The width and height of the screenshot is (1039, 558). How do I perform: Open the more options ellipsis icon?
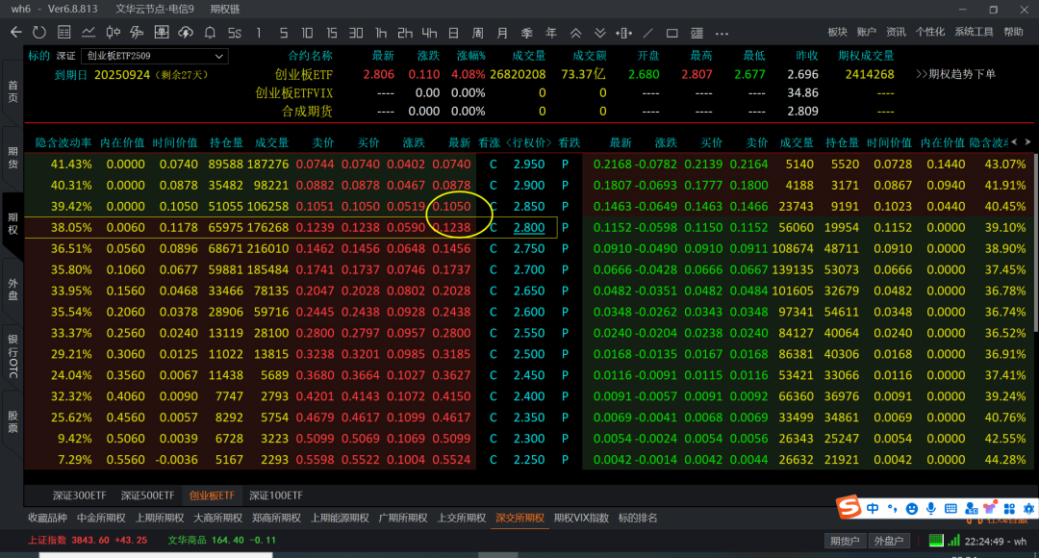coord(722,33)
